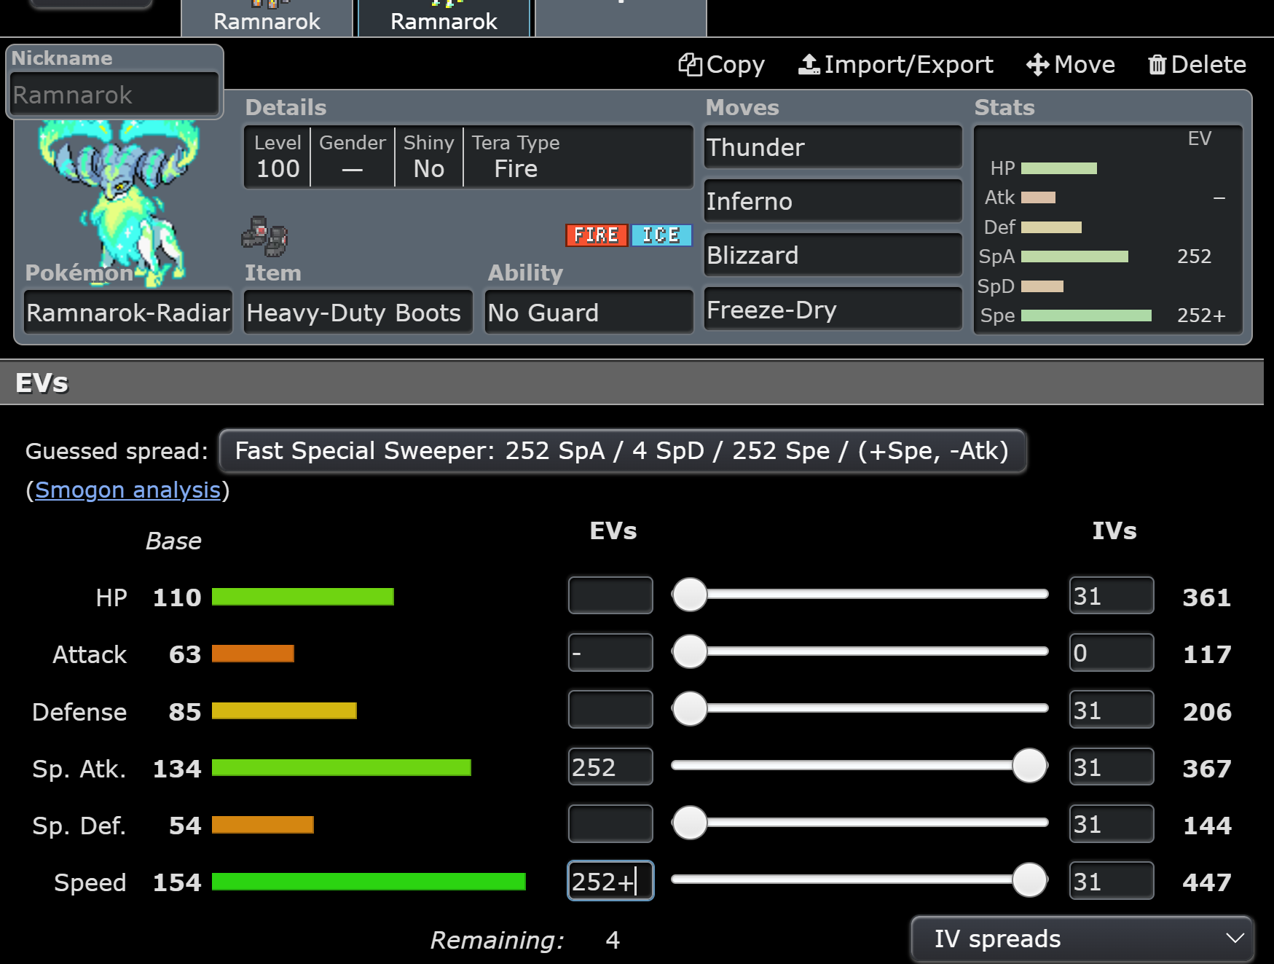1274x964 pixels.
Task: Focus the Nickname input field
Action: (114, 95)
